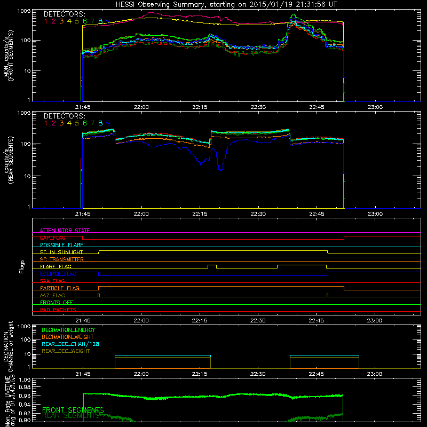Click the DECIMATION_ENERGY legend label
Viewport: 427px width, 427px height.
68,330
